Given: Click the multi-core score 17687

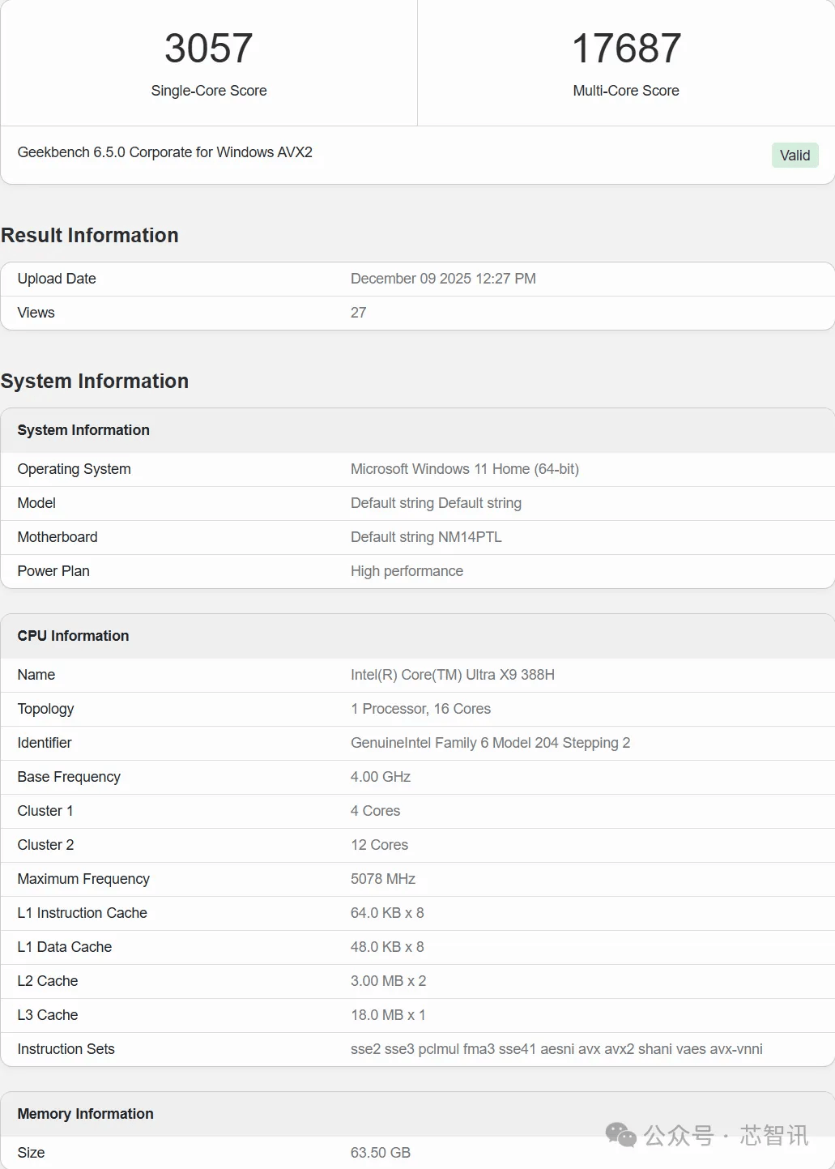Looking at the screenshot, I should click(626, 49).
